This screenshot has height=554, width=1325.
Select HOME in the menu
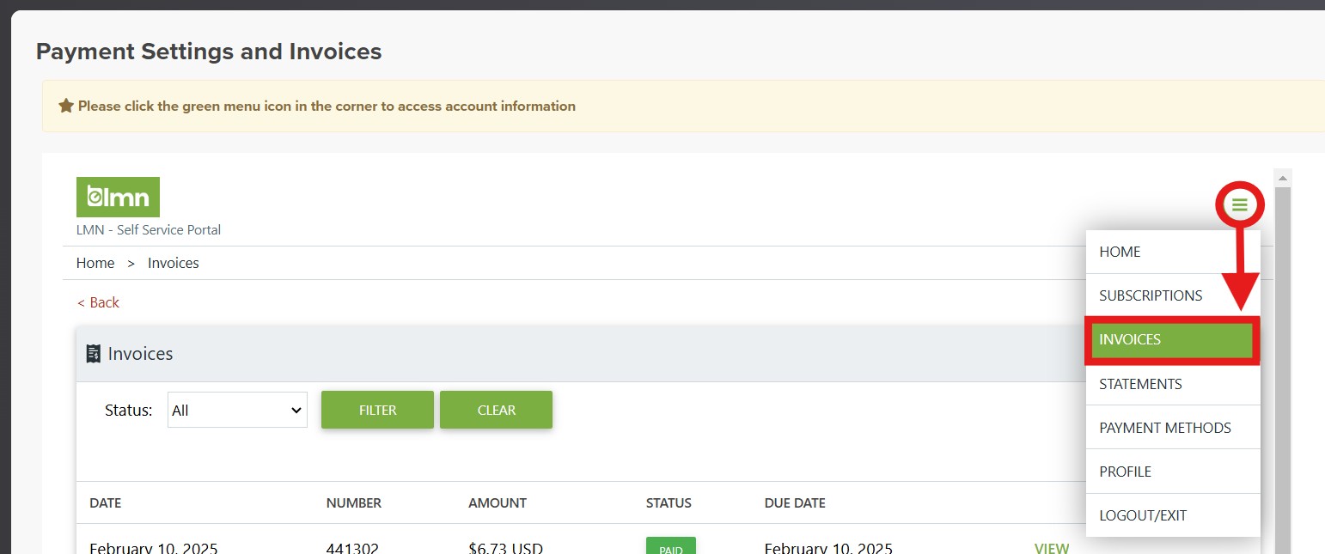pyautogui.click(x=1173, y=252)
